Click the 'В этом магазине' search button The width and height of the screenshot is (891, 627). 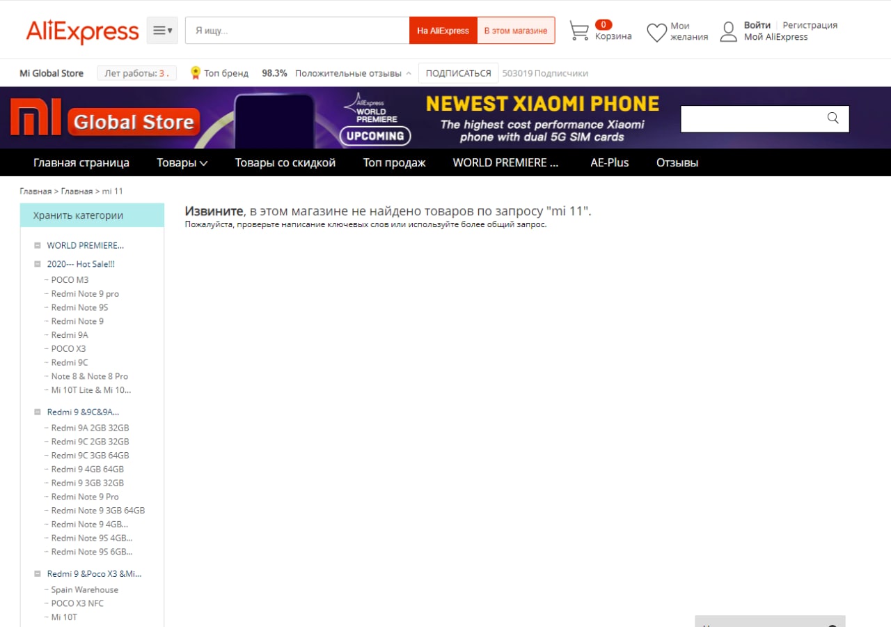point(516,31)
